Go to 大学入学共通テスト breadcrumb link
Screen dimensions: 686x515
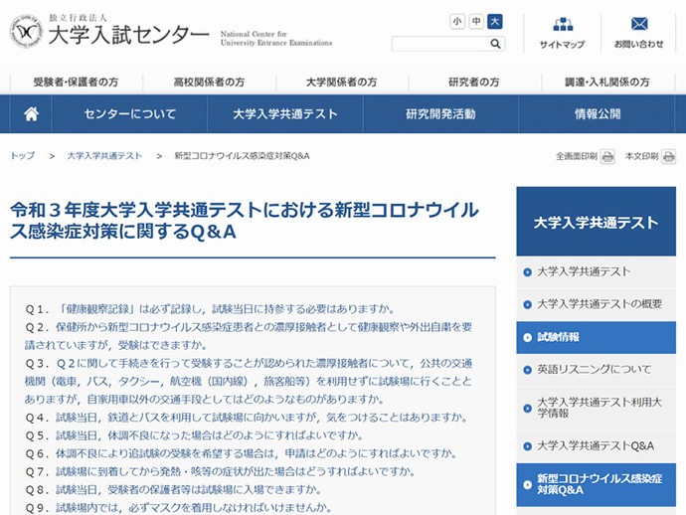(104, 156)
